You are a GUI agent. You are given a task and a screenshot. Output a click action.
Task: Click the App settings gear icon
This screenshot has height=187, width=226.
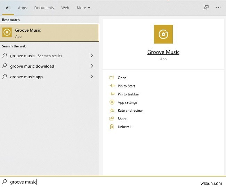(112, 102)
